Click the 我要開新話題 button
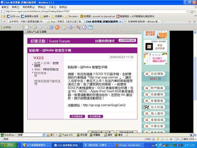 coord(127,40)
